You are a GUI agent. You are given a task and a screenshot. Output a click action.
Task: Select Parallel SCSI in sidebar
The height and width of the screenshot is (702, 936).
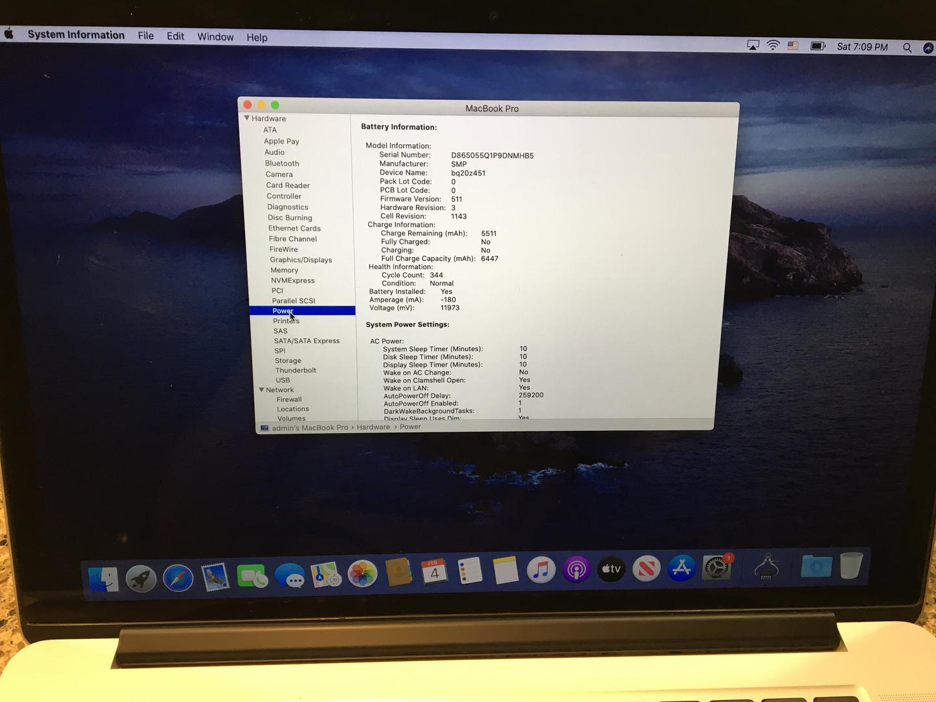pyautogui.click(x=294, y=301)
